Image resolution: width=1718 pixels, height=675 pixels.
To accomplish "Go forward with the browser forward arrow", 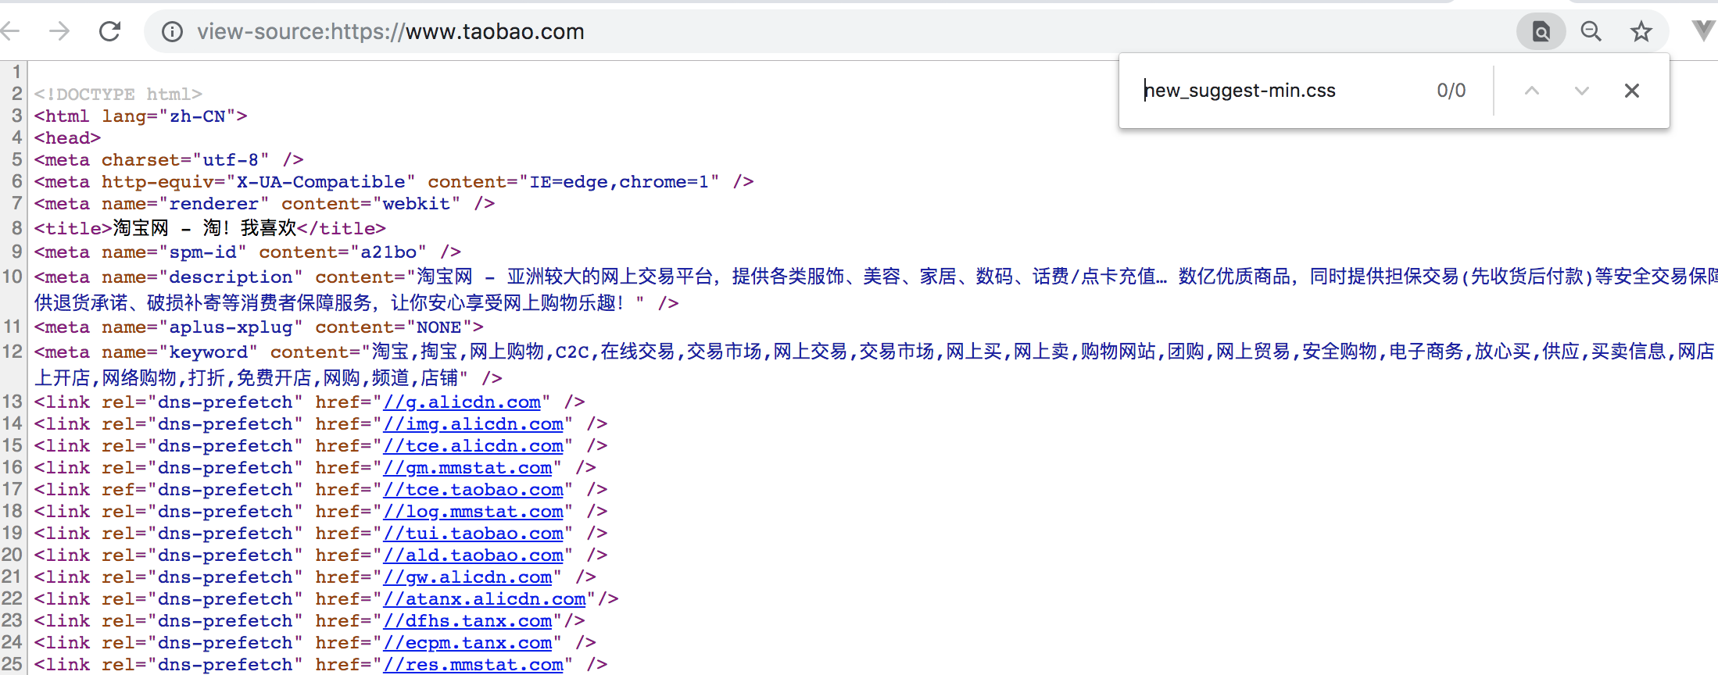I will coord(59,31).
